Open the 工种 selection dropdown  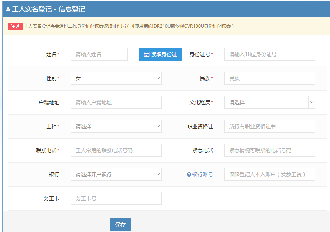pyautogui.click(x=116, y=126)
